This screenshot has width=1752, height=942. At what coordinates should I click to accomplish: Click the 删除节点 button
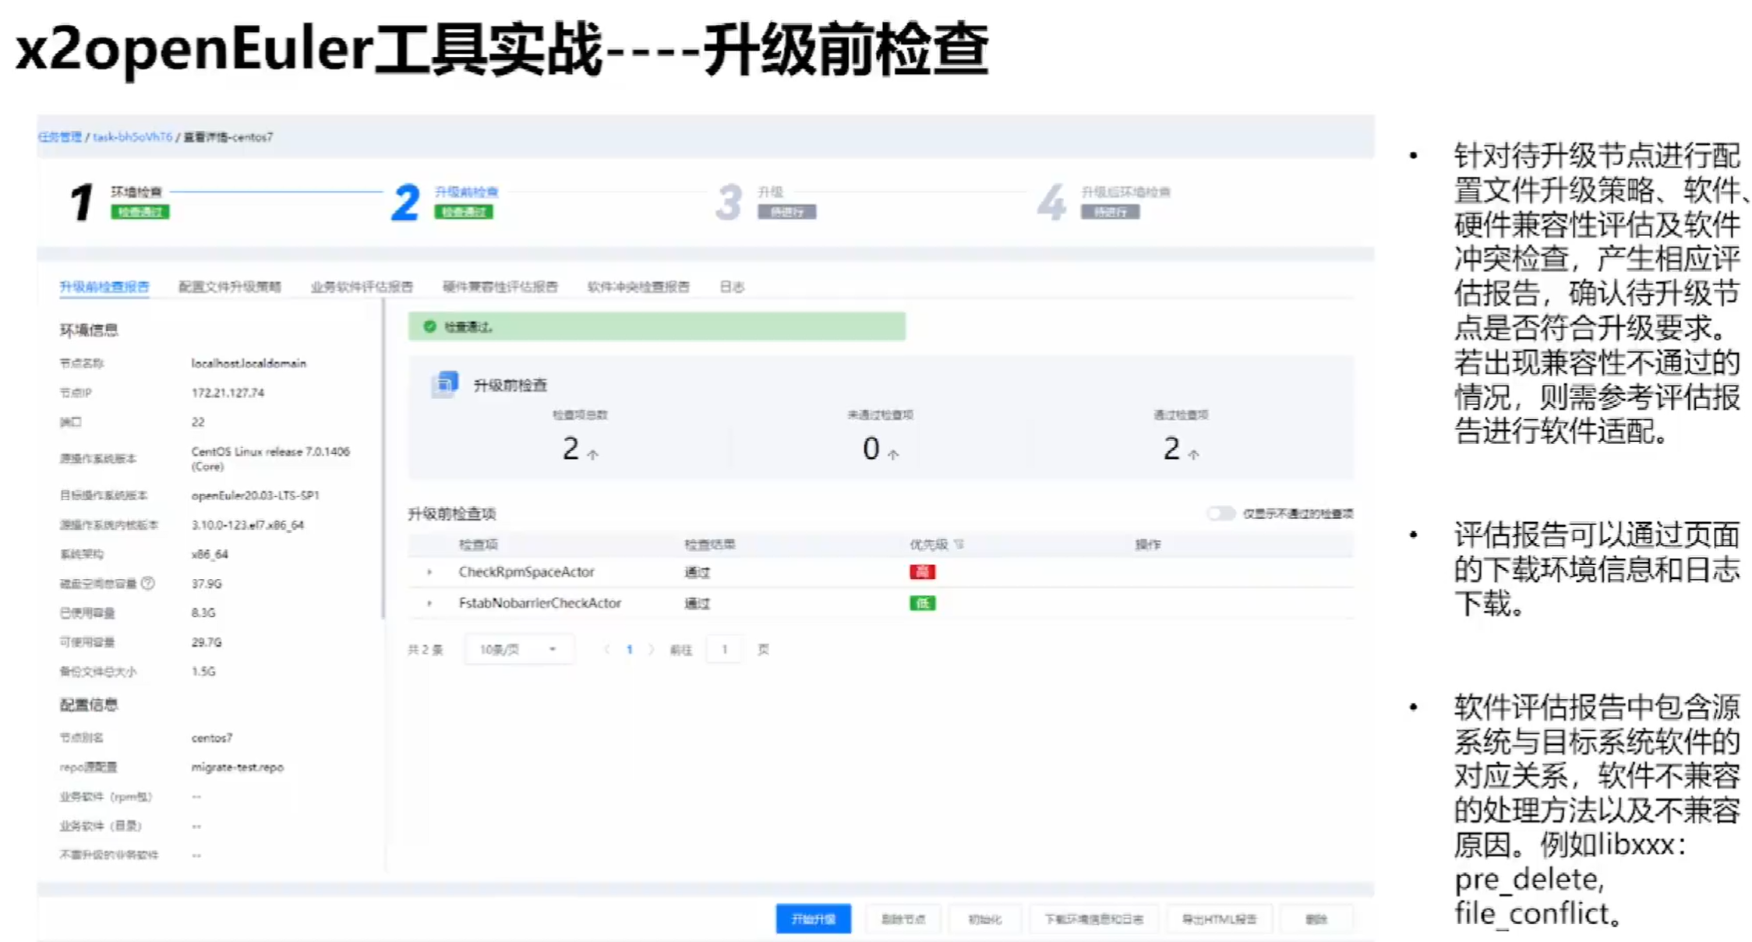(x=902, y=919)
